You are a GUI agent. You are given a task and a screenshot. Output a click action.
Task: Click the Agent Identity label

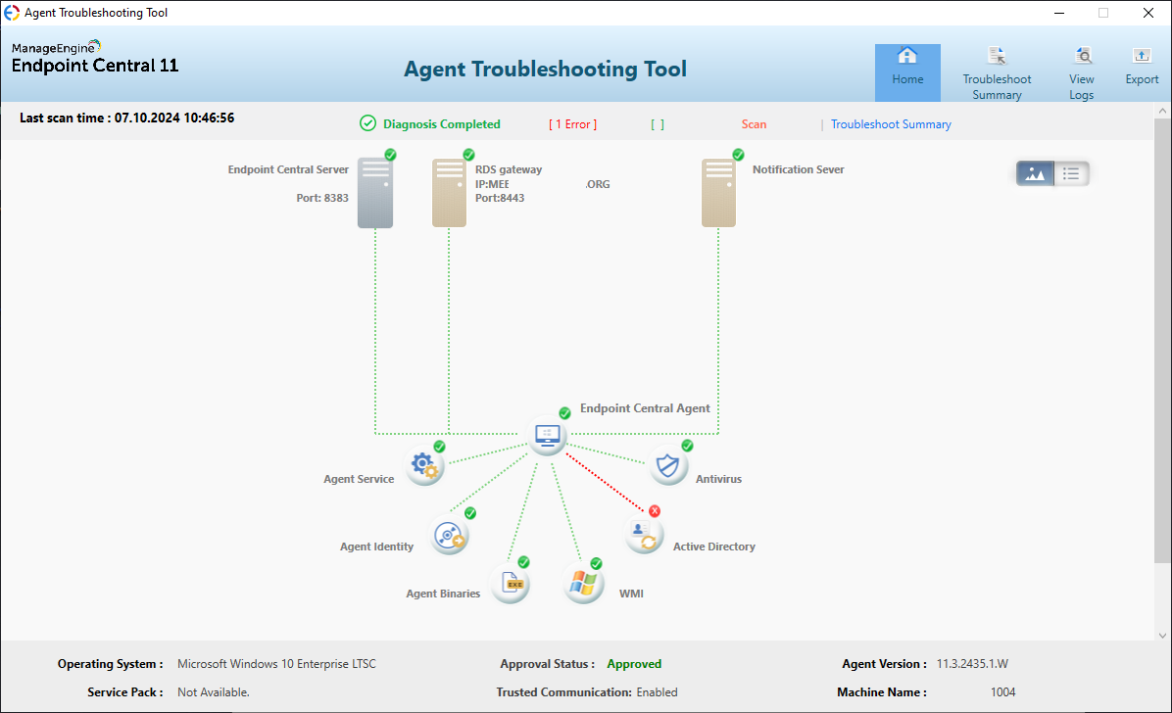376,547
